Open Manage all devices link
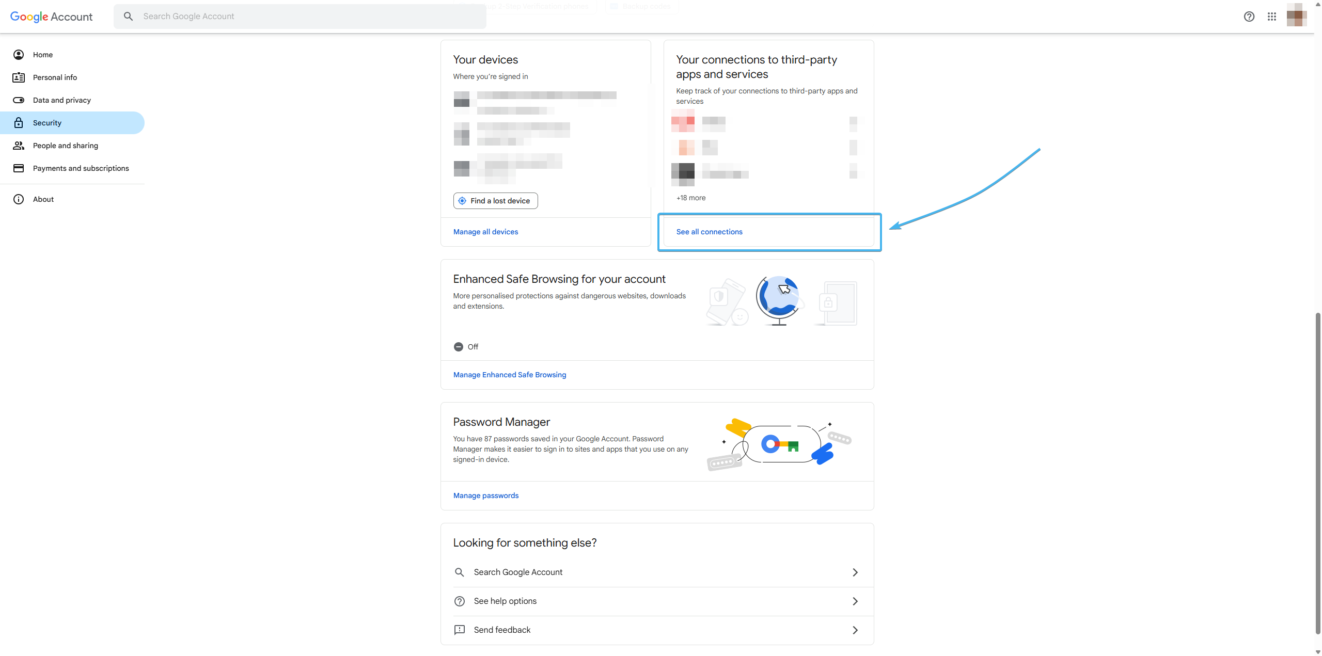 pos(485,232)
